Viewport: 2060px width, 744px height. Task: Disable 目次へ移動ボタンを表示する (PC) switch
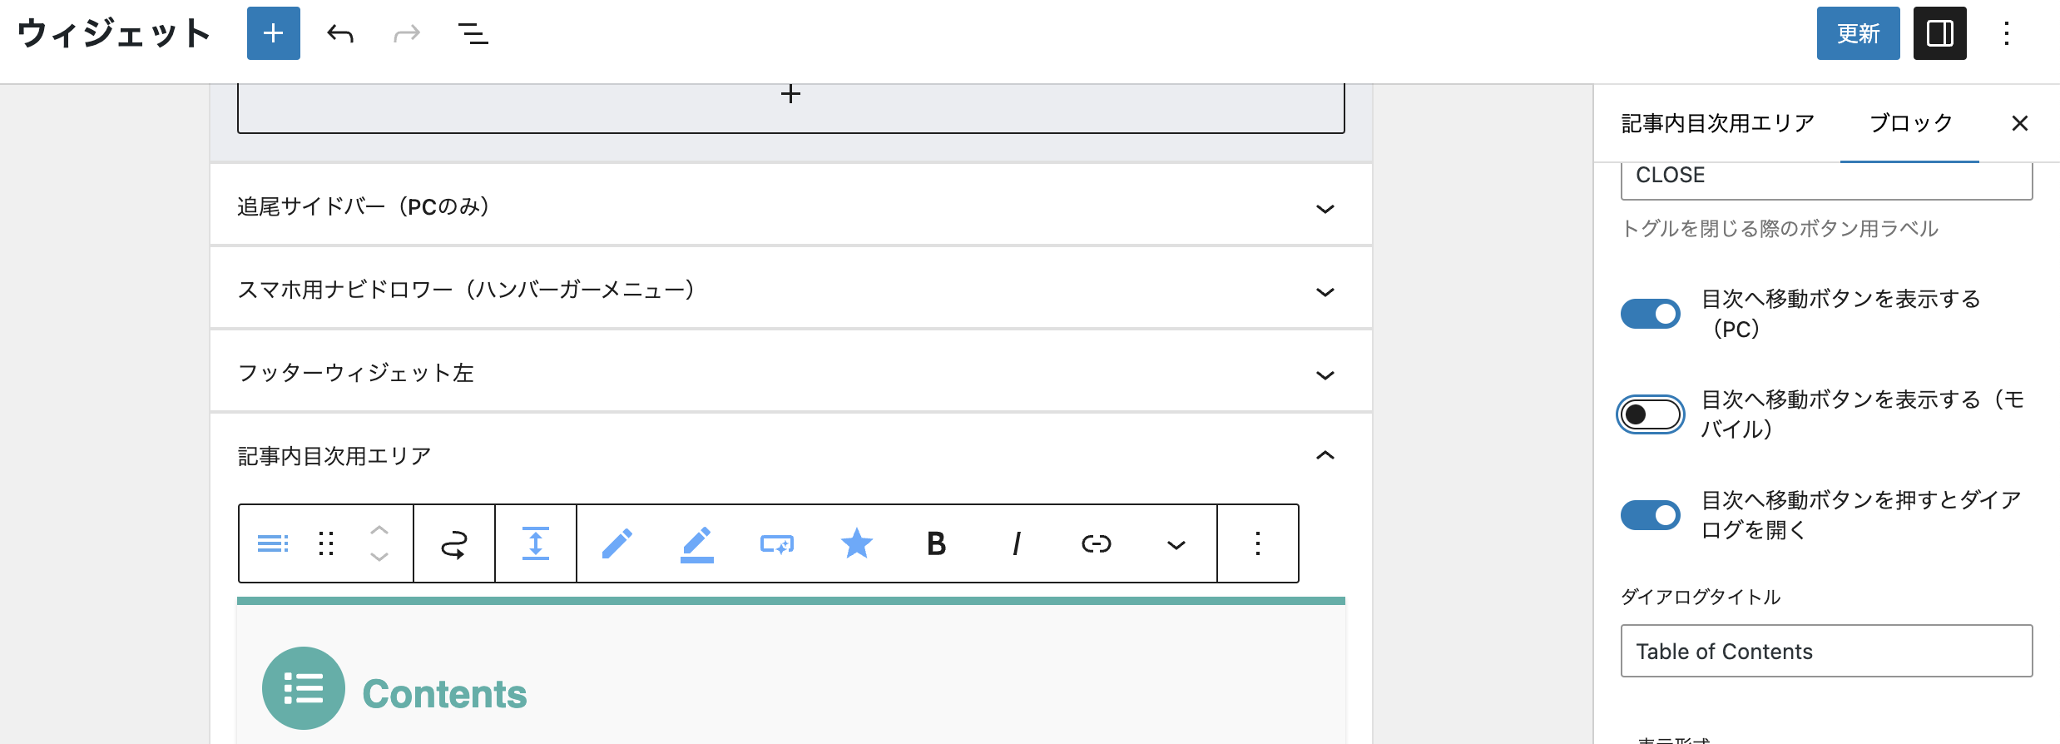tap(1651, 314)
